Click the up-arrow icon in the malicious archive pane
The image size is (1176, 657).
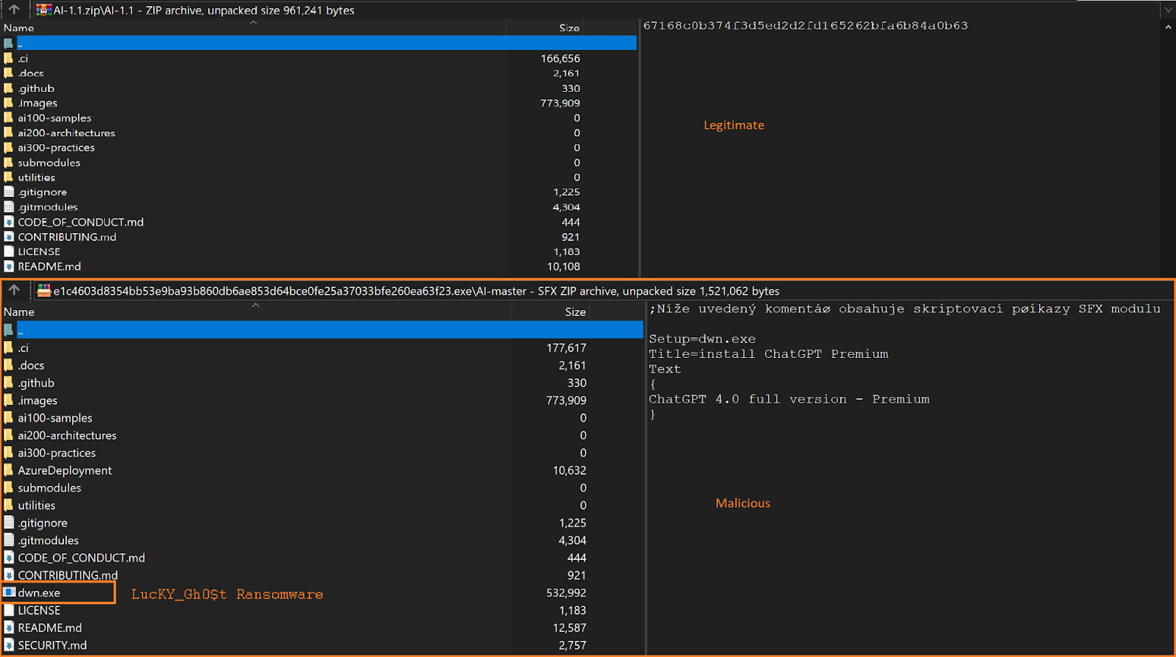coord(14,290)
